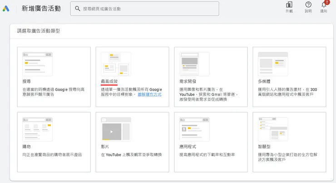Choose the 應用程式 card title
Image resolution: width=336 pixels, height=183 pixels.
[188, 147]
